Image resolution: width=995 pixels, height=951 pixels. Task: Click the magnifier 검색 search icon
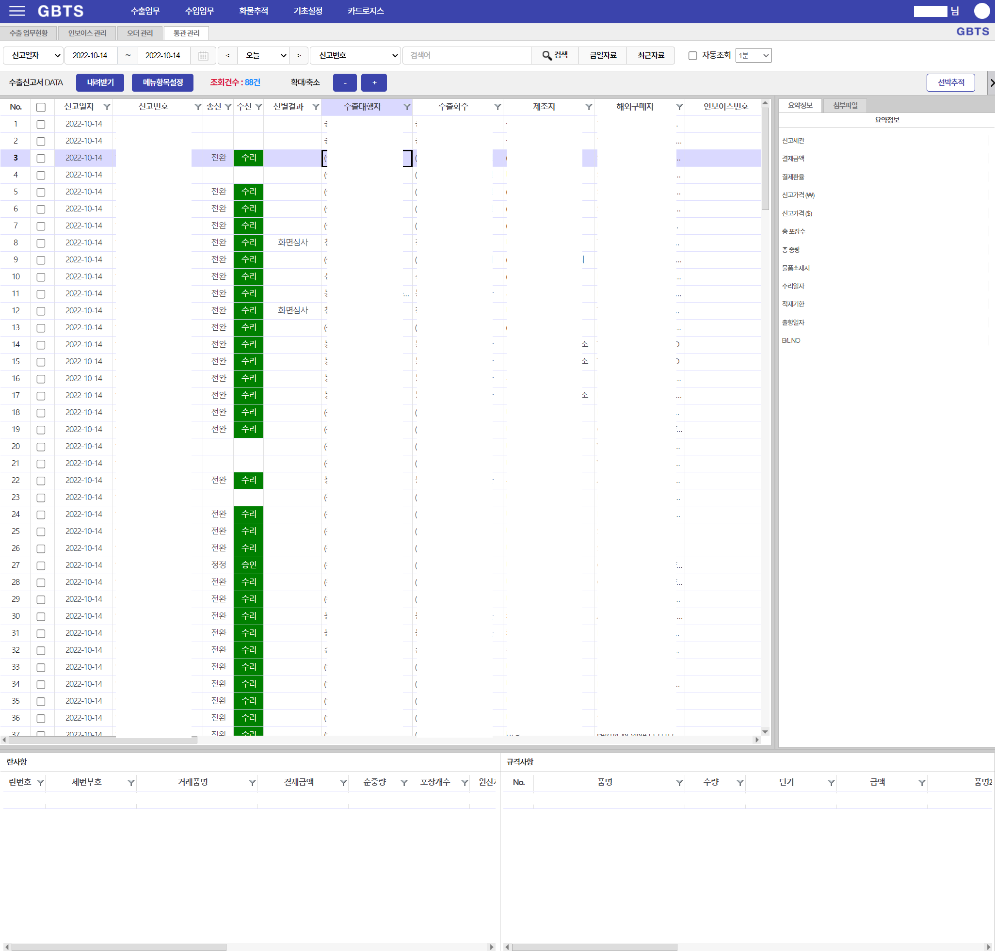click(546, 55)
